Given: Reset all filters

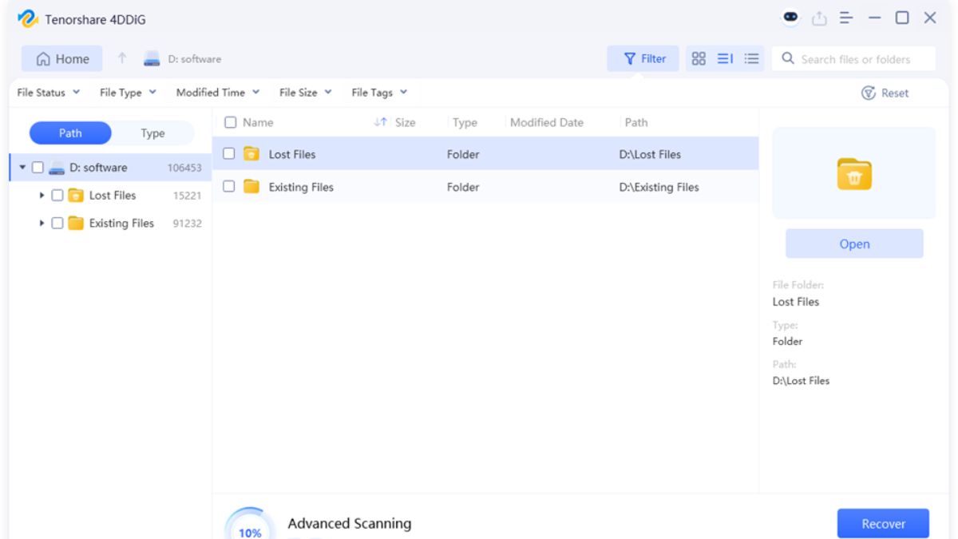Looking at the screenshot, I should (885, 93).
